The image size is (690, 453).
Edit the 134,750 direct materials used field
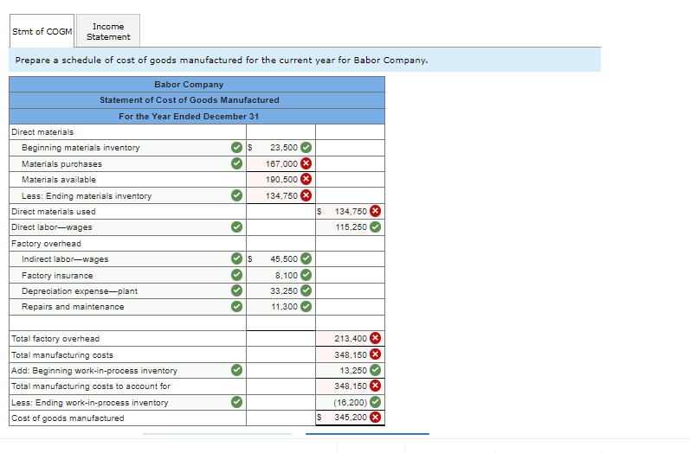(x=350, y=211)
